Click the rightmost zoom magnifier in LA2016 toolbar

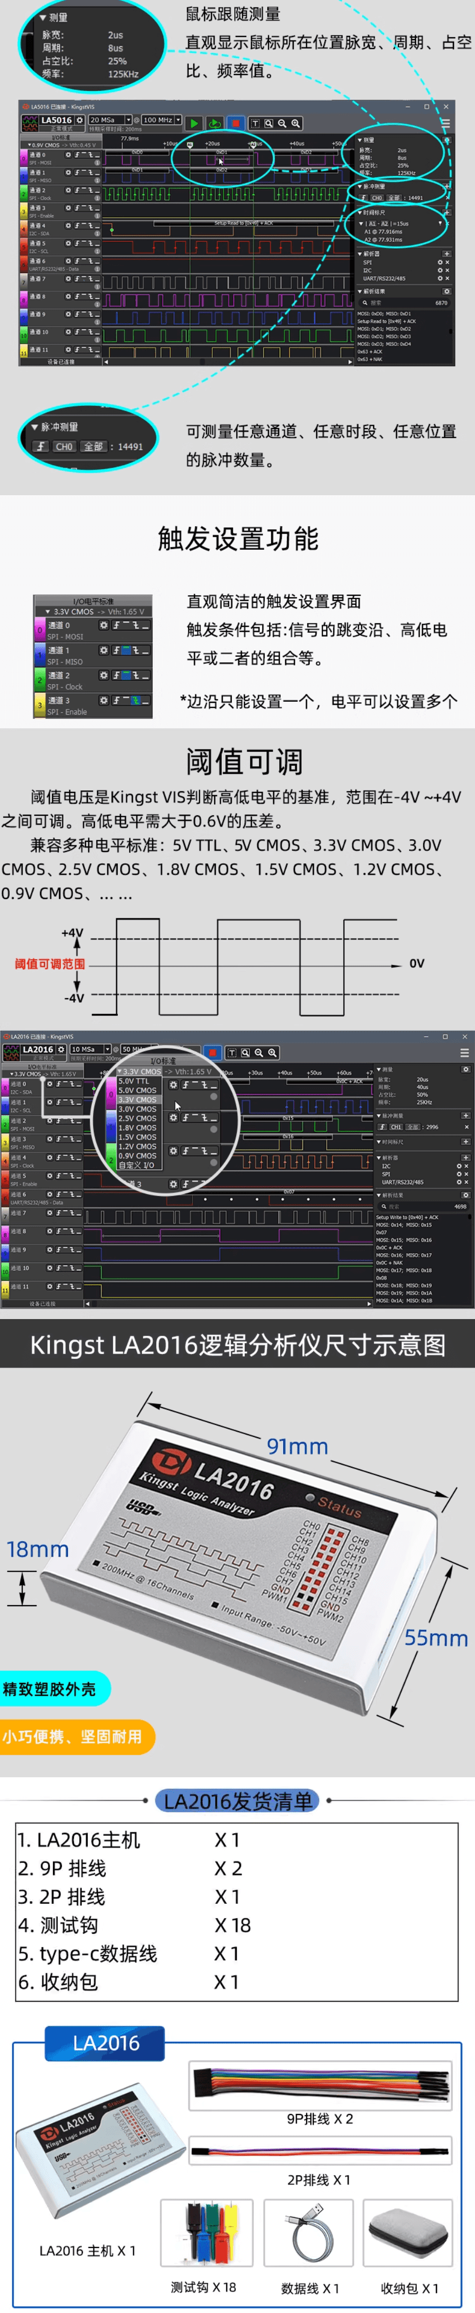[x=272, y=1051]
